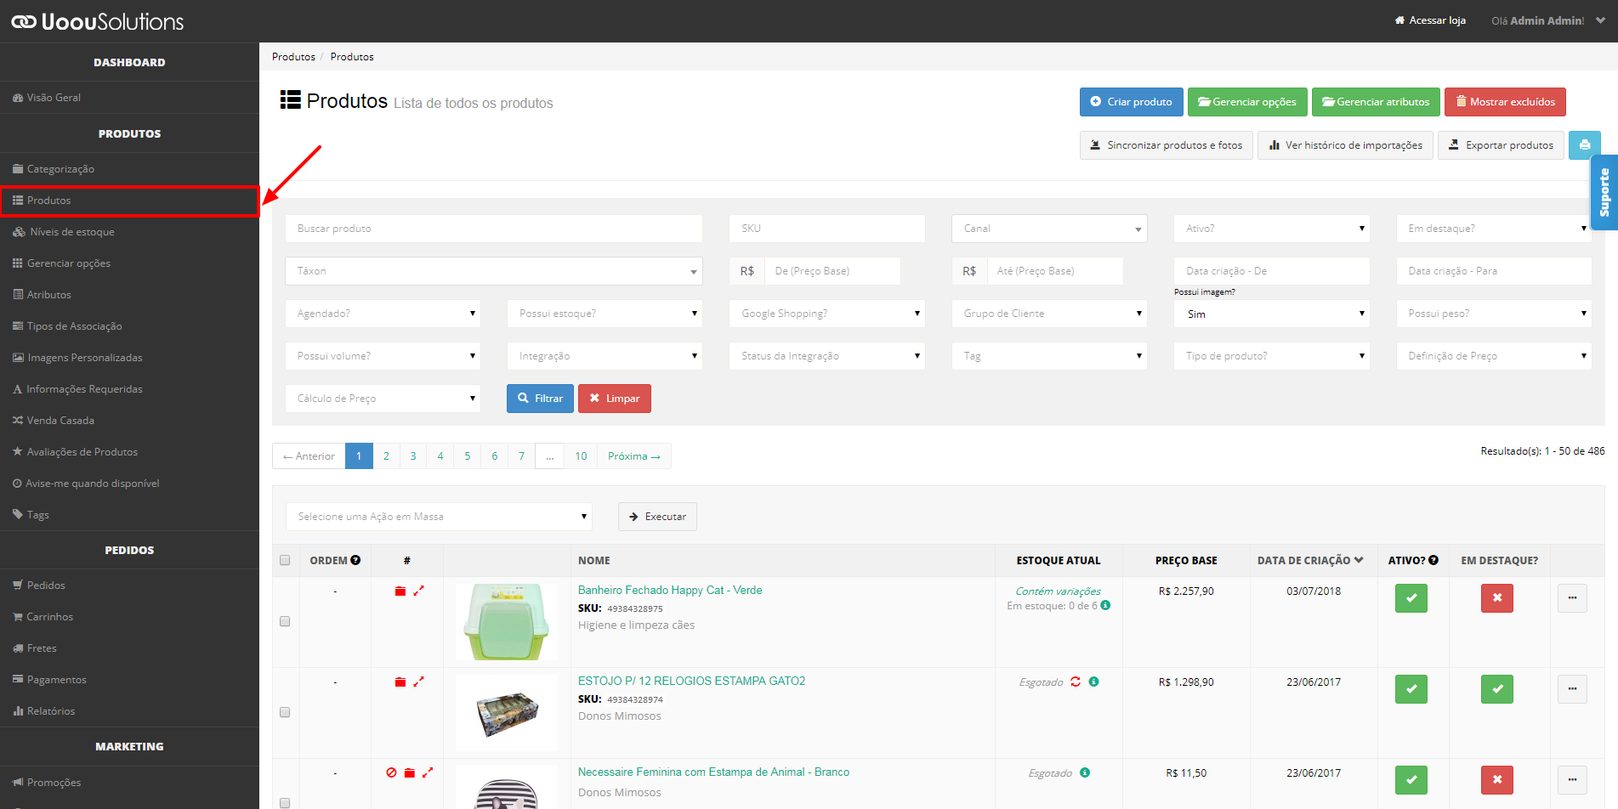1618x809 pixels.
Task: Click Acessar loja link
Action: [1430, 20]
